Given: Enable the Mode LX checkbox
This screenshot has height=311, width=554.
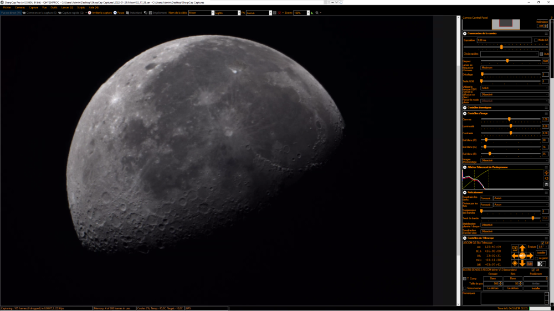Looking at the screenshot, I should click(536, 40).
